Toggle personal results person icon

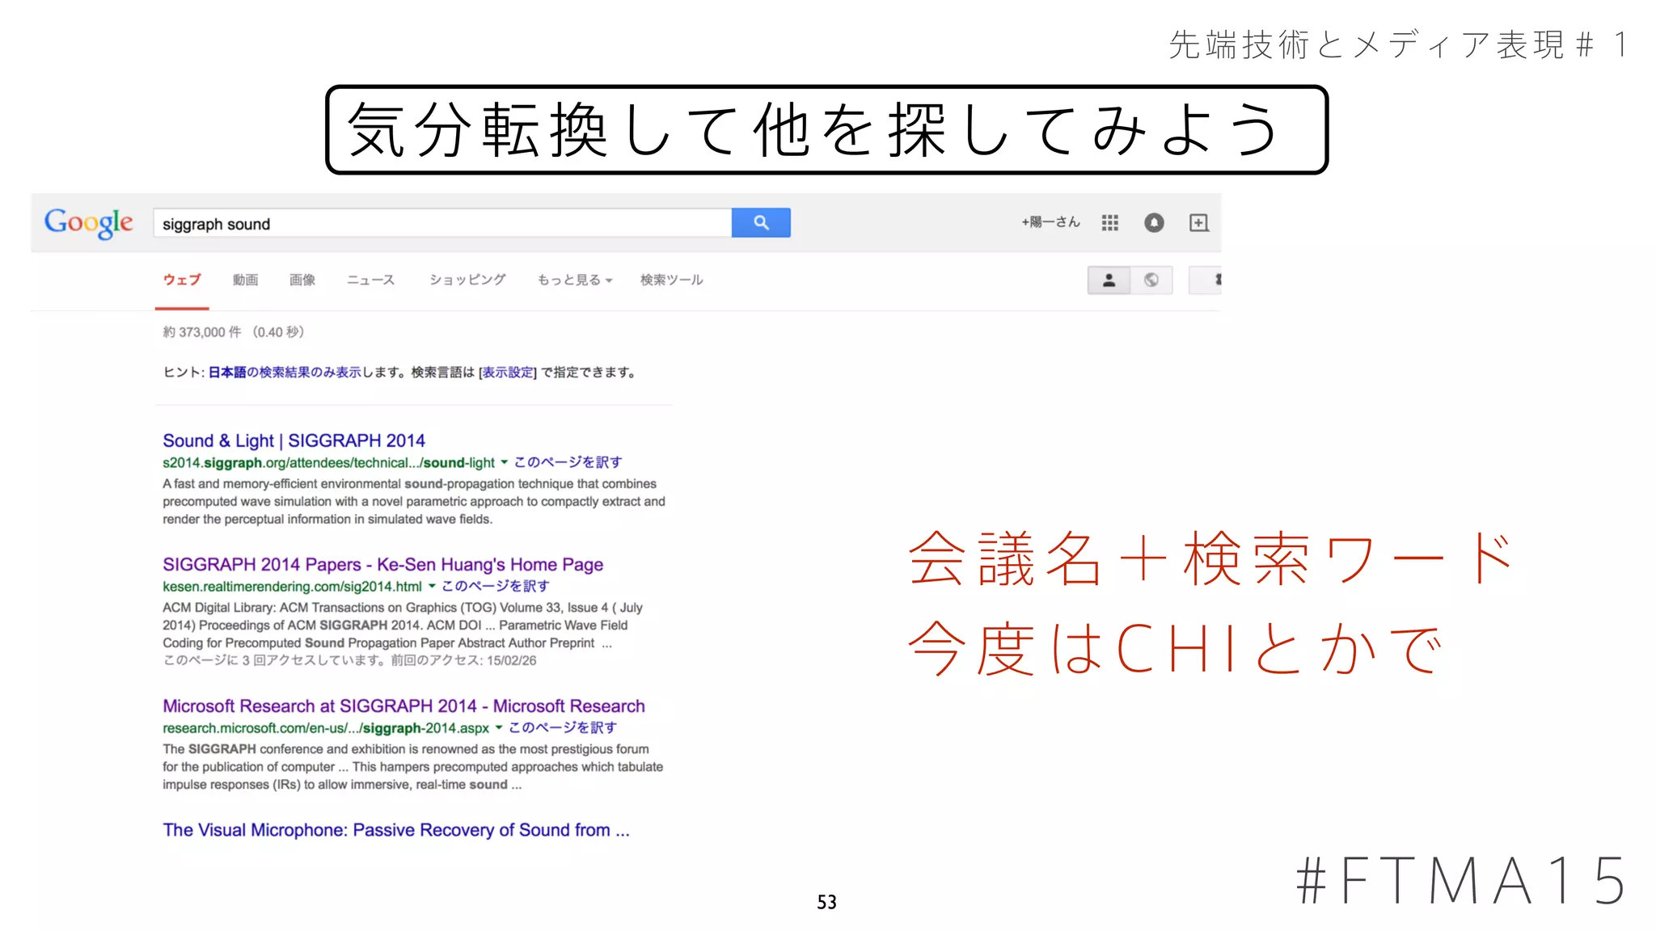(1109, 280)
